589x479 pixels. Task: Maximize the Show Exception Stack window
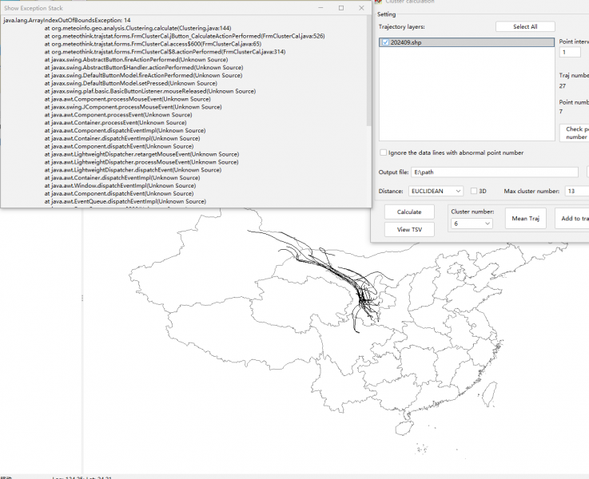coord(340,8)
